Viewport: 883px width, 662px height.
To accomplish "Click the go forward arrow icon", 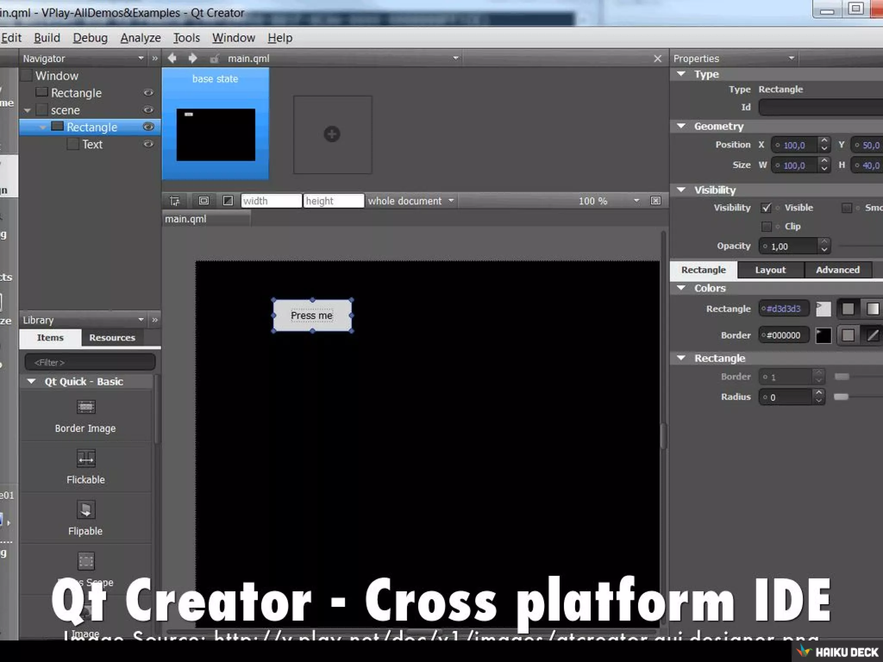I will [x=193, y=58].
